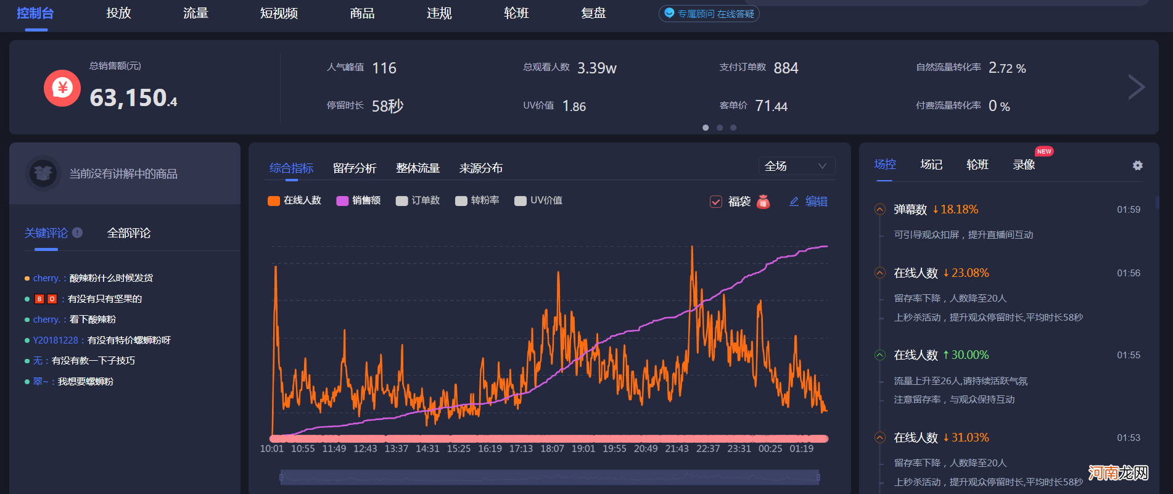Select the 轮班 right panel tab
This screenshot has width=1173, height=494.
click(978, 165)
